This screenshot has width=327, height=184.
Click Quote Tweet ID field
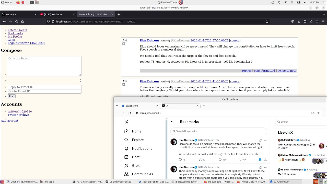(x=44, y=91)
